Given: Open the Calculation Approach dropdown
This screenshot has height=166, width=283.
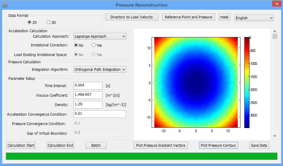Looking at the screenshot, I should [x=100, y=36].
